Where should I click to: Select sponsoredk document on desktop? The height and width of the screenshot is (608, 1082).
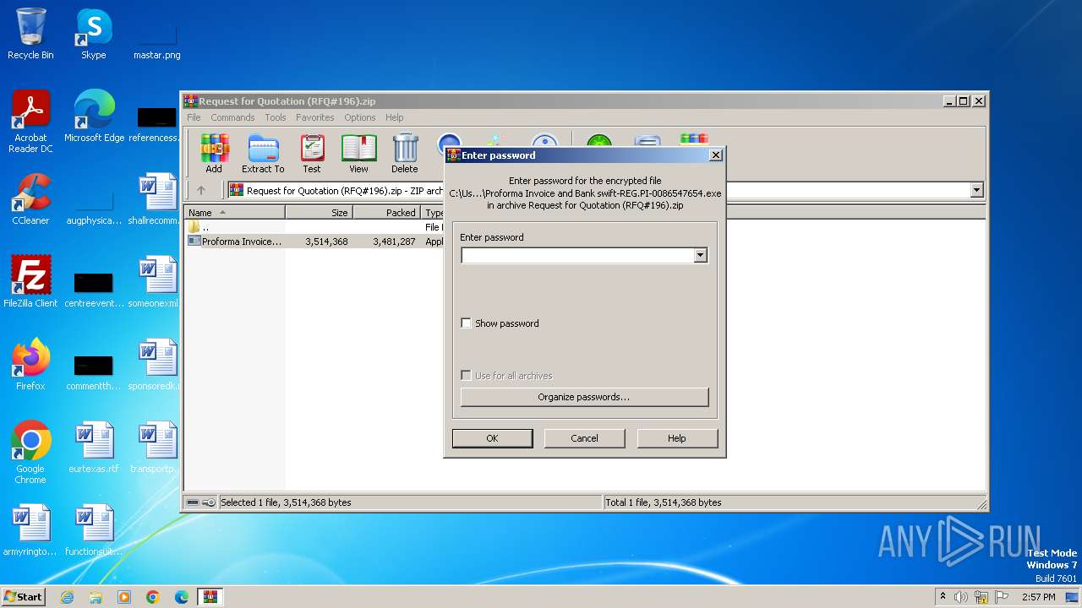tap(156, 365)
